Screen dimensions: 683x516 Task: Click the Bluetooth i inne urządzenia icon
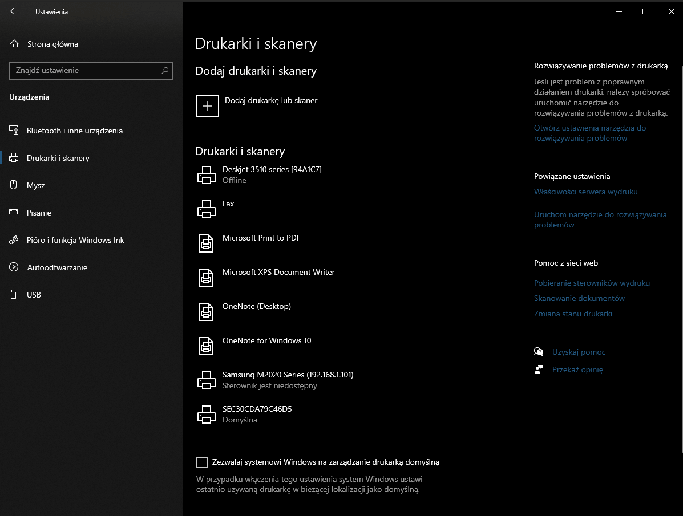pyautogui.click(x=14, y=130)
